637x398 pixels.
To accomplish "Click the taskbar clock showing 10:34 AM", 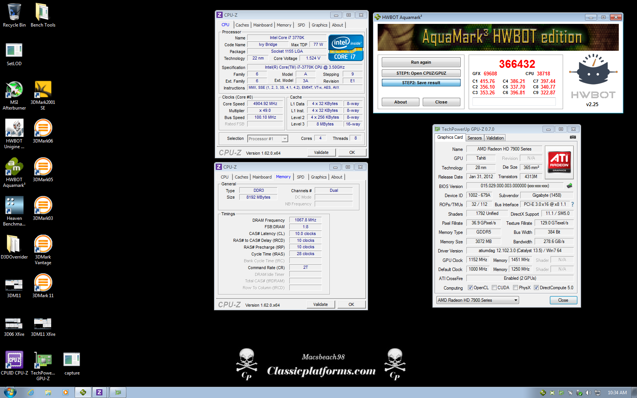I will click(617, 393).
